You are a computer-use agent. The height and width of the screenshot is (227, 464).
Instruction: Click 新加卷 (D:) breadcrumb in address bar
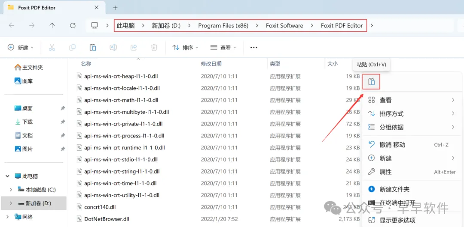tap(166, 26)
